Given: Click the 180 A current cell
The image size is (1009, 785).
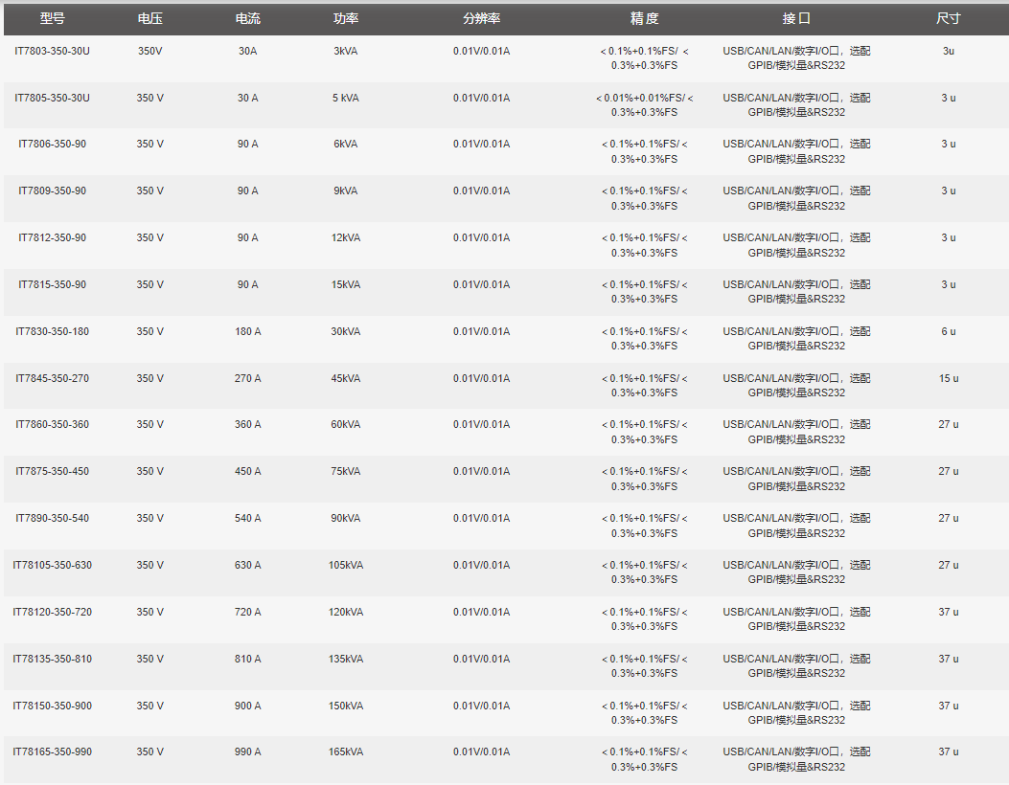Looking at the screenshot, I should pos(248,332).
